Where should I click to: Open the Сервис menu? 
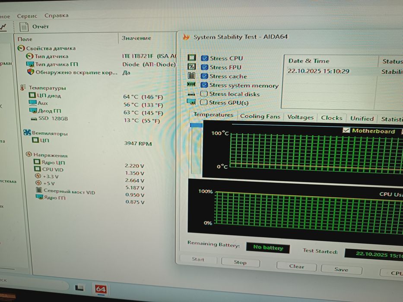[x=27, y=16]
